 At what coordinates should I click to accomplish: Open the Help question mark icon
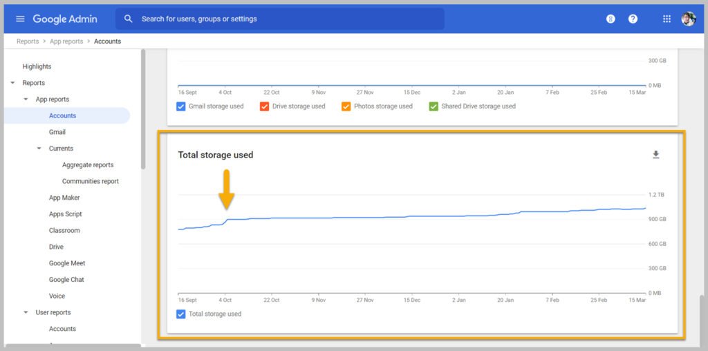tap(633, 19)
